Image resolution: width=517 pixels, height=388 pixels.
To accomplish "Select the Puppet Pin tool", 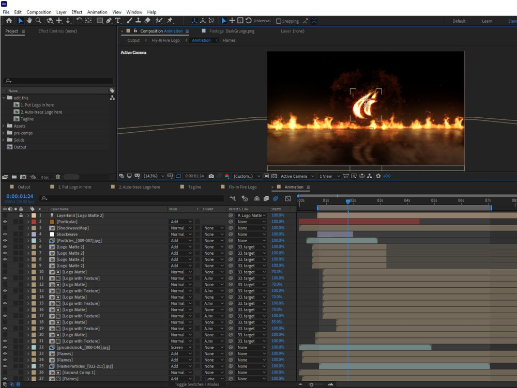I will 170,21.
